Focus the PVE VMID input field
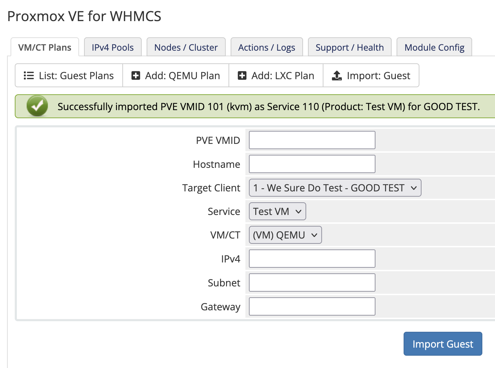Viewport: 495px width, 368px height. point(312,140)
